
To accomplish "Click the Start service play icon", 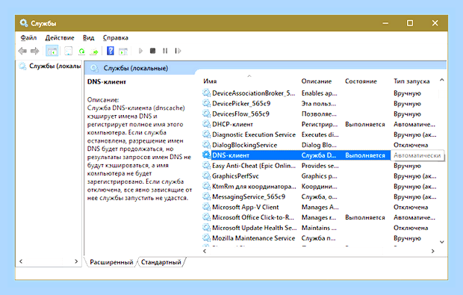I will pyautogui.click(x=140, y=51).
